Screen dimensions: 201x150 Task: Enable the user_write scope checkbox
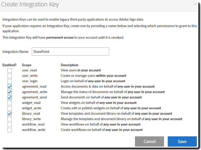tap(10, 76)
